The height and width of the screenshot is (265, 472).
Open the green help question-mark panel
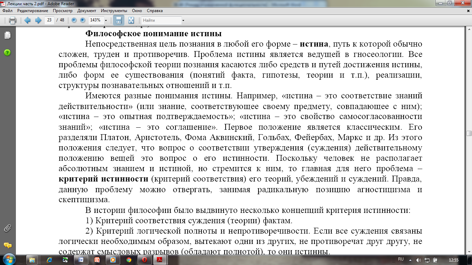coord(8,52)
